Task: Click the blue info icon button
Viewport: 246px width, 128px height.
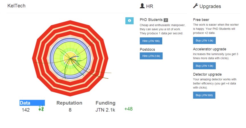Action: 129,21
